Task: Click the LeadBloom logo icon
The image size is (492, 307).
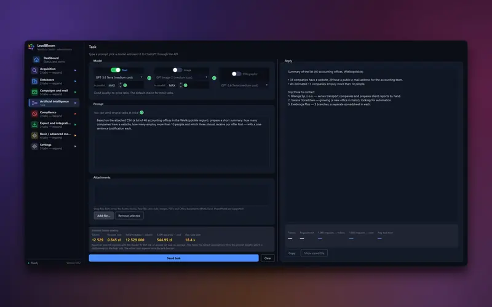Action: pos(31,47)
